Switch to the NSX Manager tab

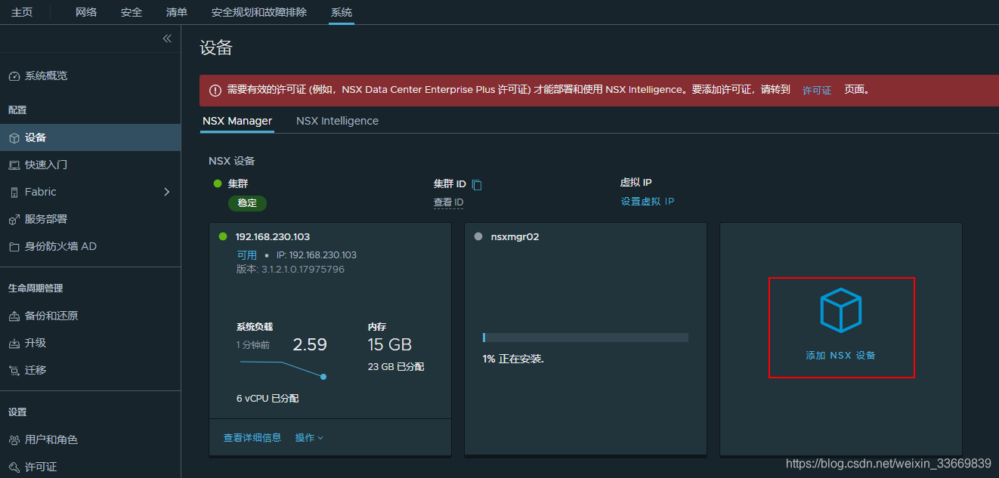point(237,121)
